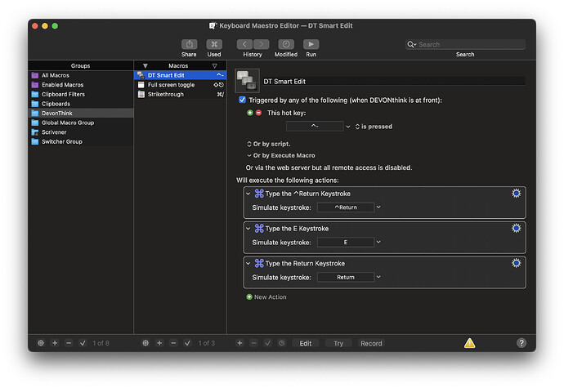Select the Enabled Macros group
The width and height of the screenshot is (564, 388).
[x=81, y=85]
